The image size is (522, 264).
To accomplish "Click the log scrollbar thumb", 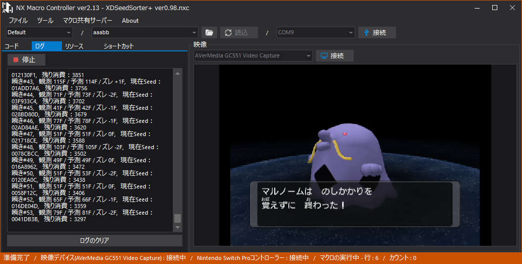I will click(x=178, y=218).
